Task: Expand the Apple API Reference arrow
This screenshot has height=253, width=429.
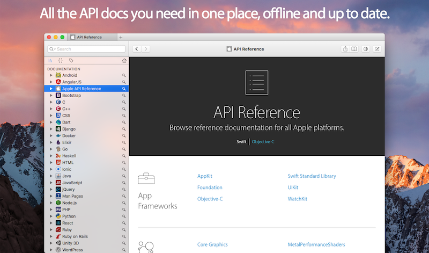Action: [x=51, y=89]
